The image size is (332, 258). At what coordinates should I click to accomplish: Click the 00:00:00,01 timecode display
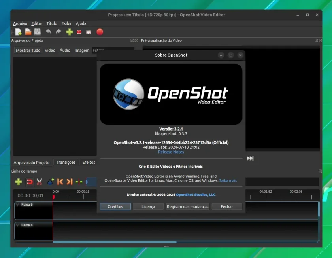pyautogui.click(x=31, y=195)
